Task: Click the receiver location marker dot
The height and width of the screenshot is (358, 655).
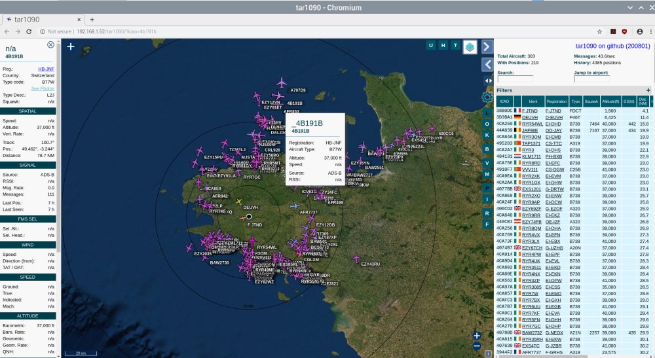Action: click(x=249, y=216)
